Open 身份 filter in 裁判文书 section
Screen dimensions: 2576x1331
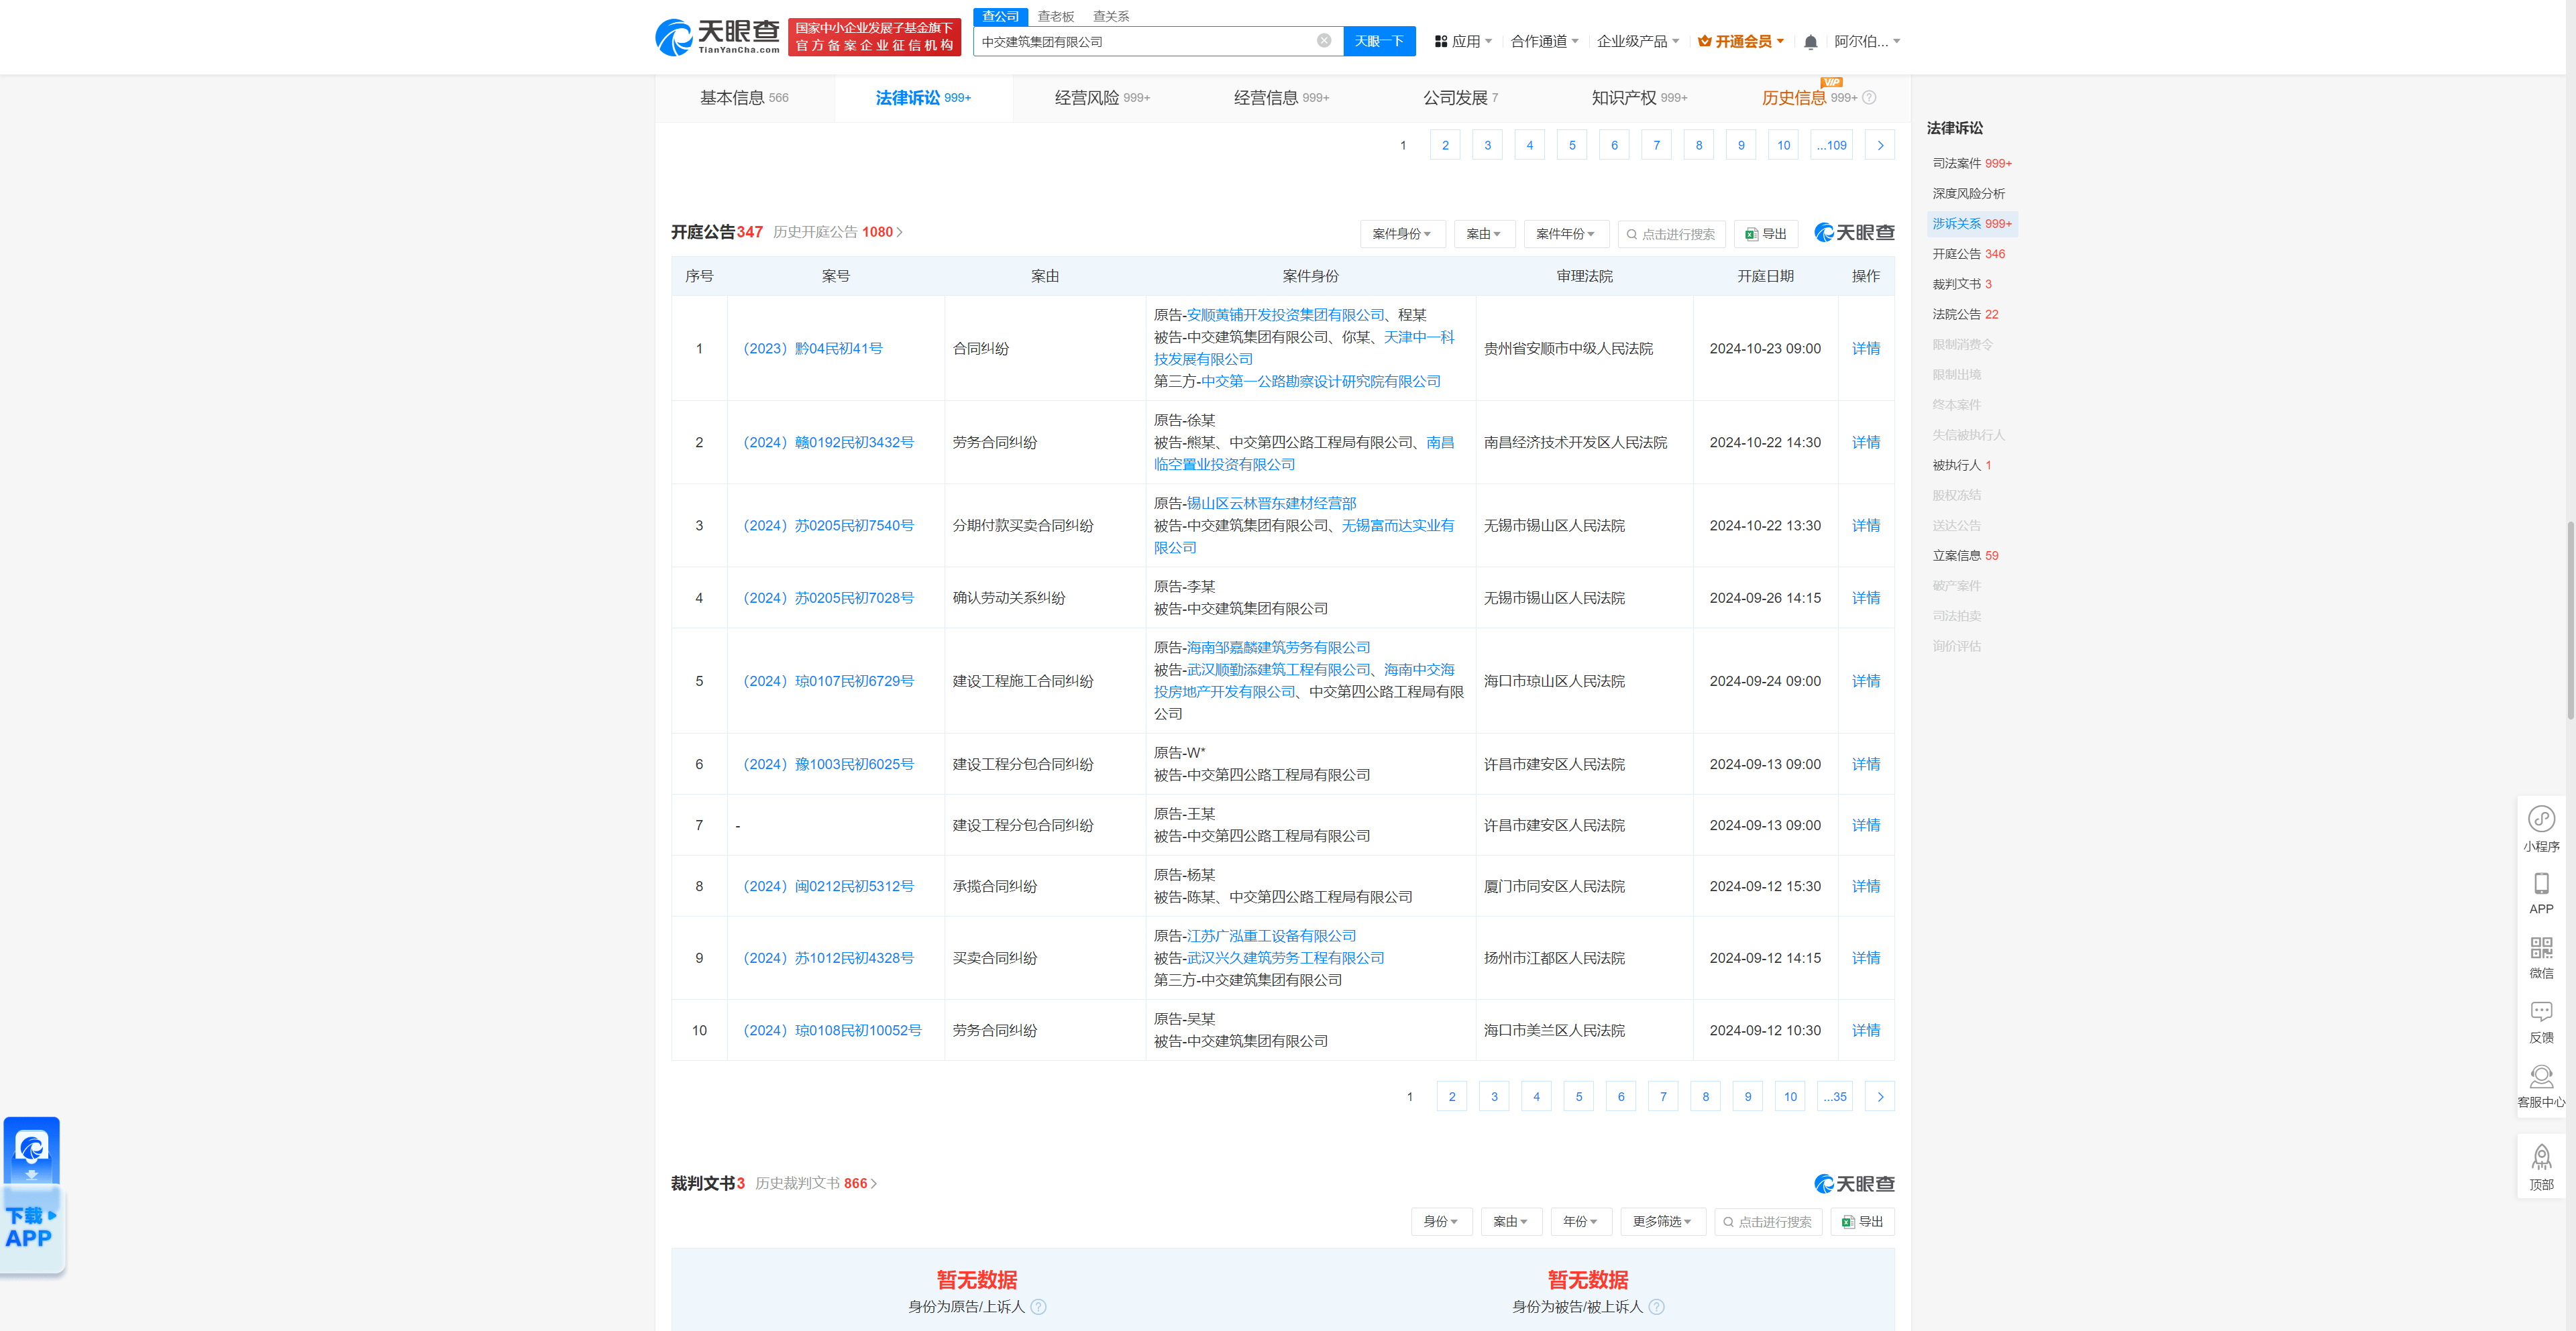[1441, 1222]
